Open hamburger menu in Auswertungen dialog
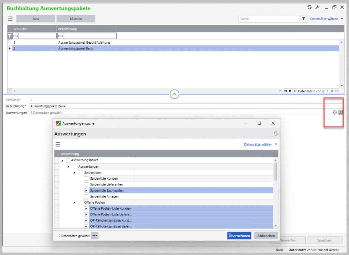 58,144
